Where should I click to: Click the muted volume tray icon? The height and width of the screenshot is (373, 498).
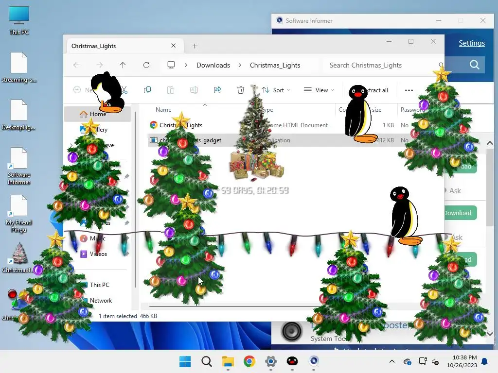click(435, 361)
